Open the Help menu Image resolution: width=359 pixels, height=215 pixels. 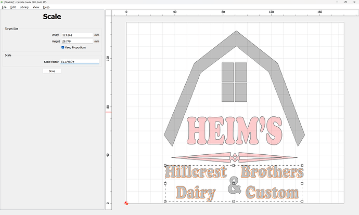point(46,7)
